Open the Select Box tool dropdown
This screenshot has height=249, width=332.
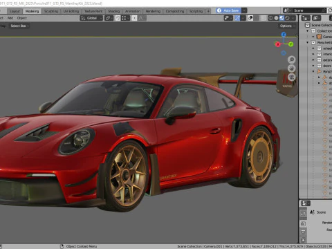19,26
